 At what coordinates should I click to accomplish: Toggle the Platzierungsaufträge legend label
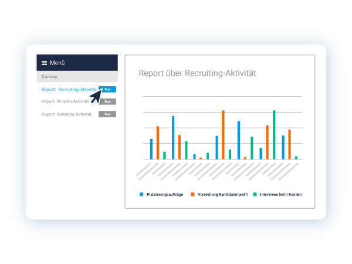pos(165,194)
